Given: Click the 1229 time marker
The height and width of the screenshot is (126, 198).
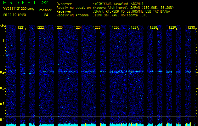Looking at the screenshot, I should (172, 28).
